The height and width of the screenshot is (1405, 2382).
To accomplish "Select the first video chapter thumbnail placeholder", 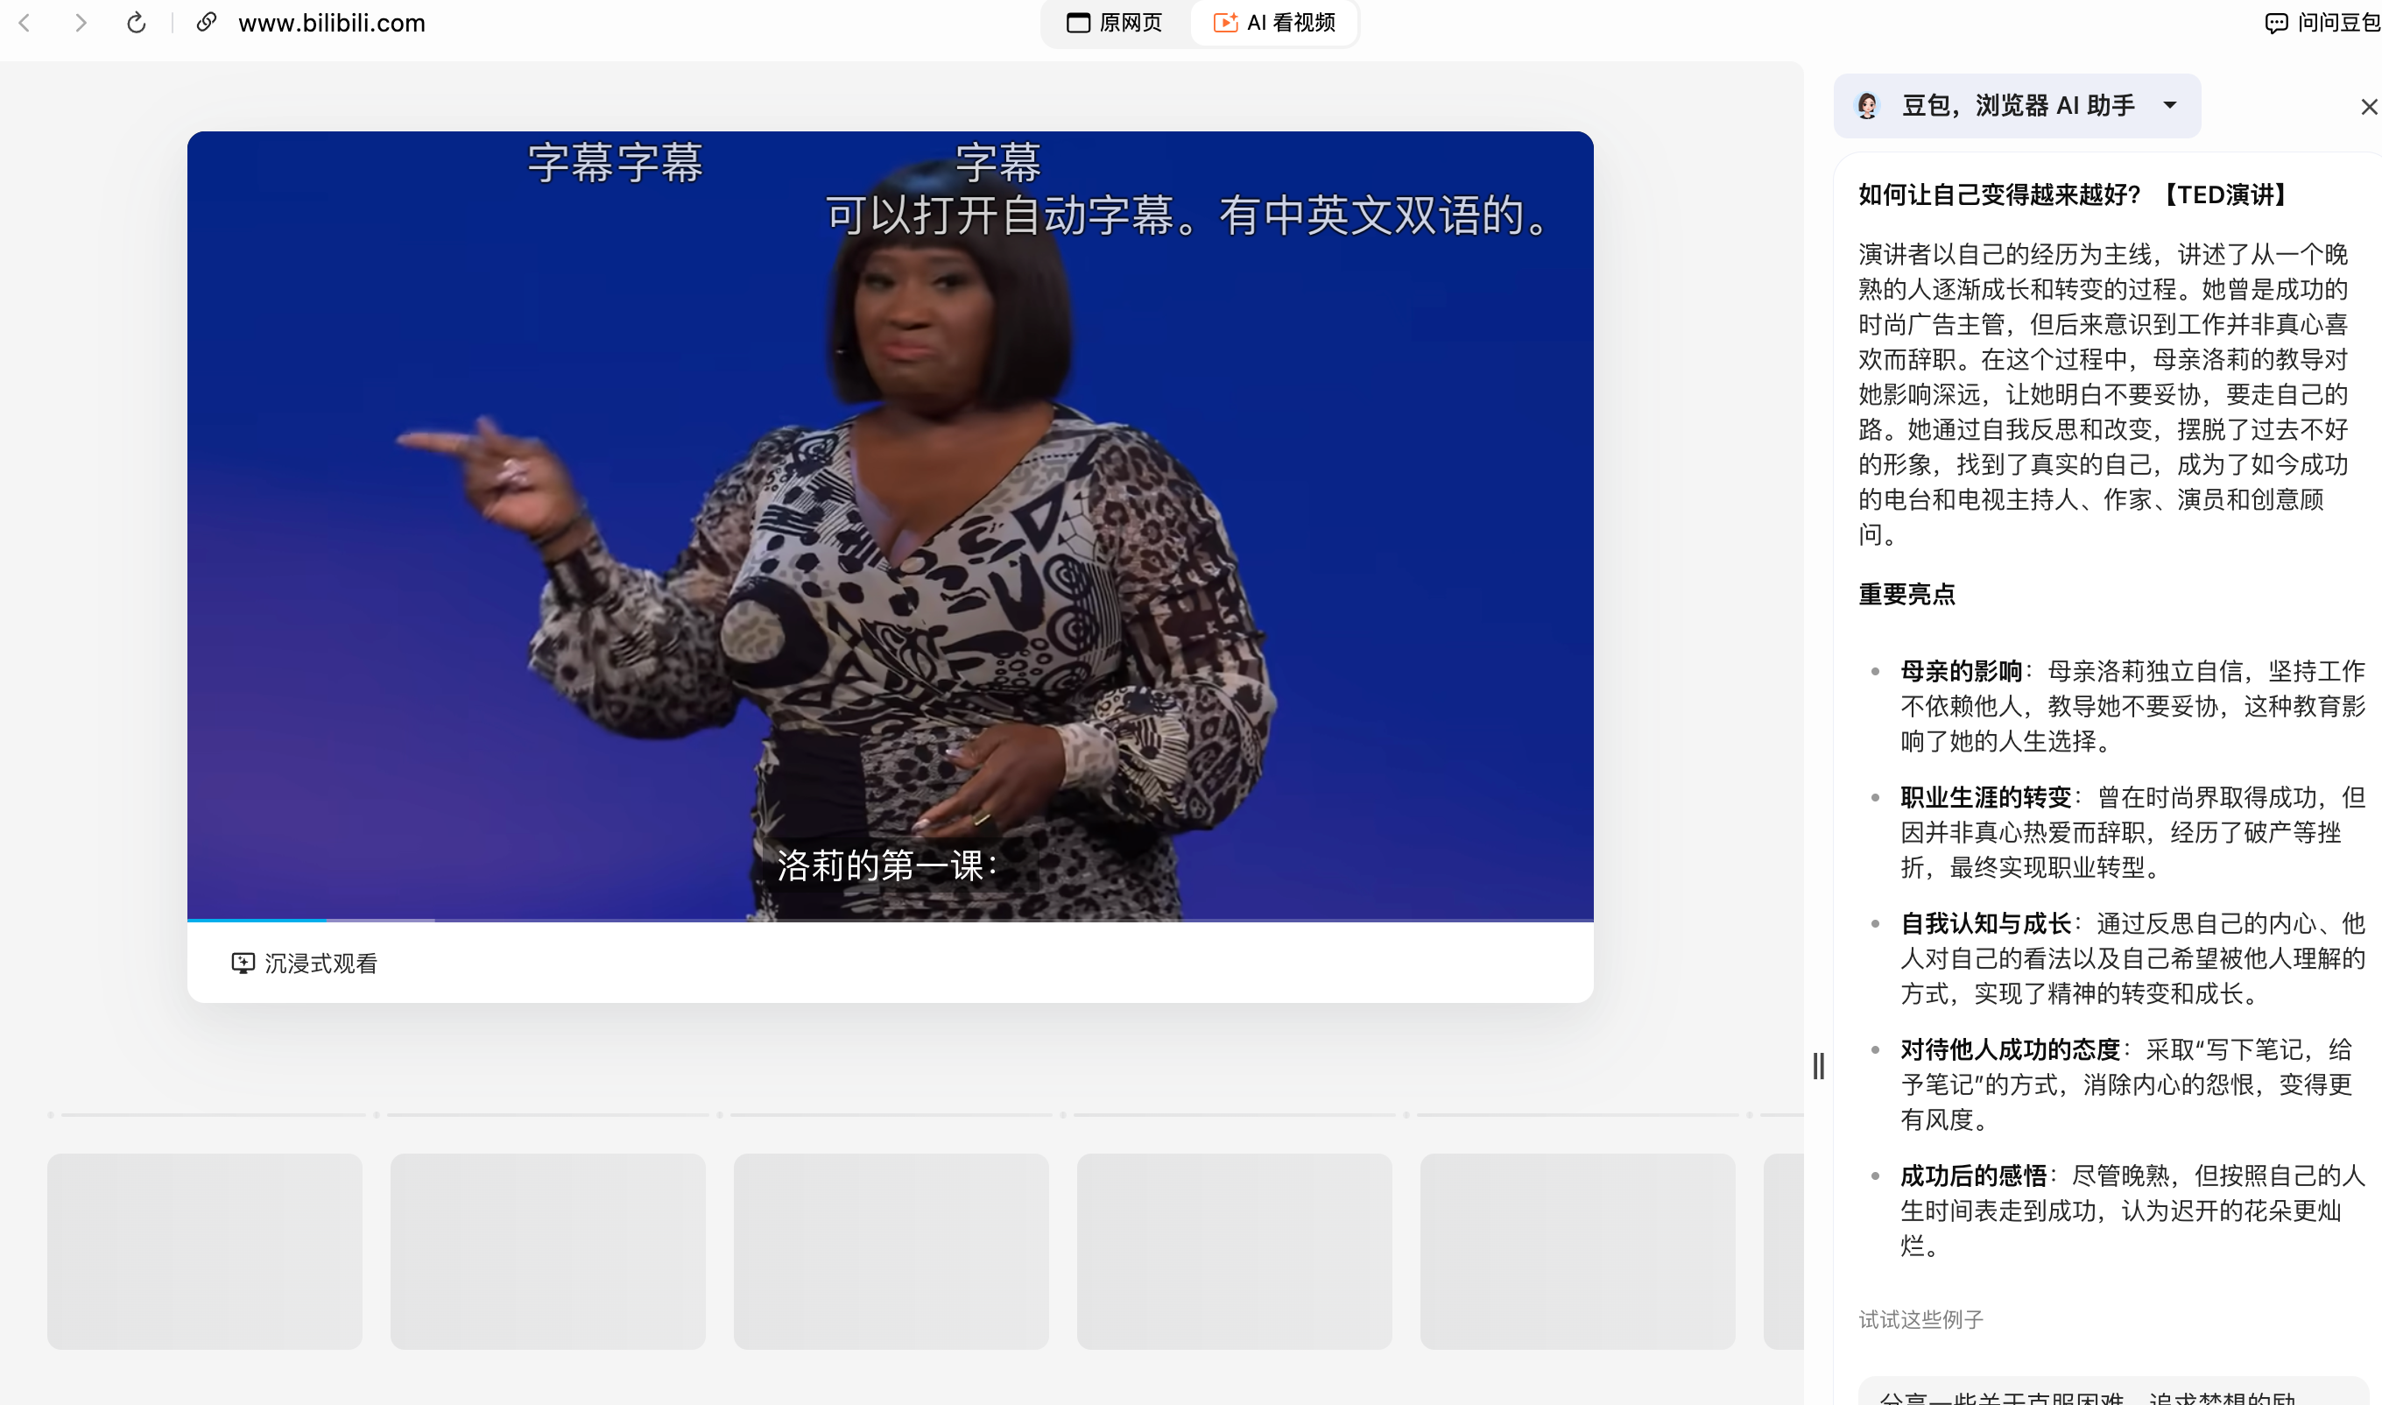I will (204, 1251).
